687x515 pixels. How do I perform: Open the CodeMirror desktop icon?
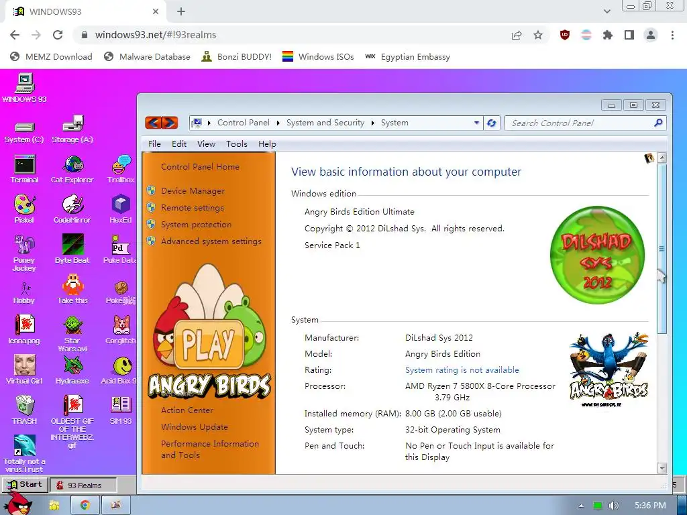point(72,209)
